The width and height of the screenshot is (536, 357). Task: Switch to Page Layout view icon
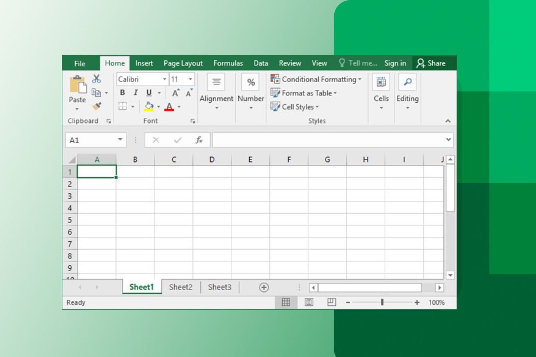(309, 302)
